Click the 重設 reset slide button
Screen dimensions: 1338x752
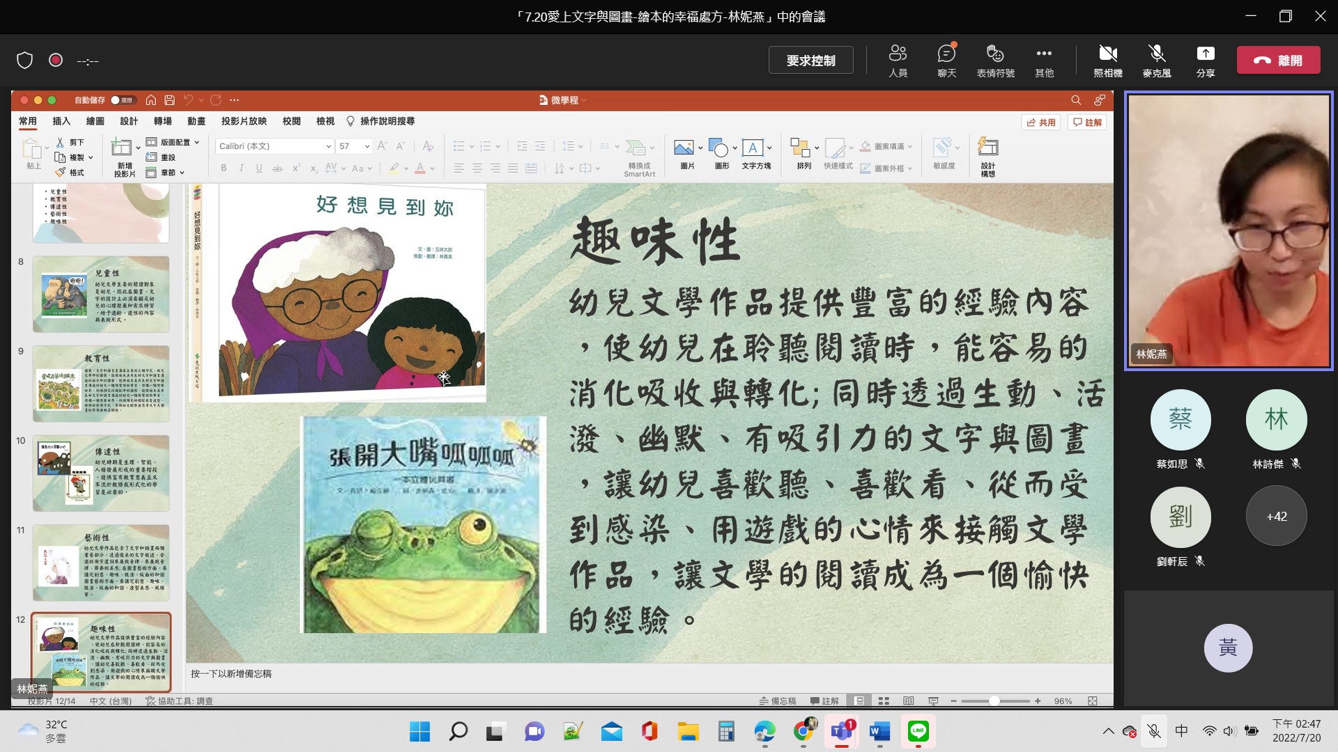pos(161,157)
